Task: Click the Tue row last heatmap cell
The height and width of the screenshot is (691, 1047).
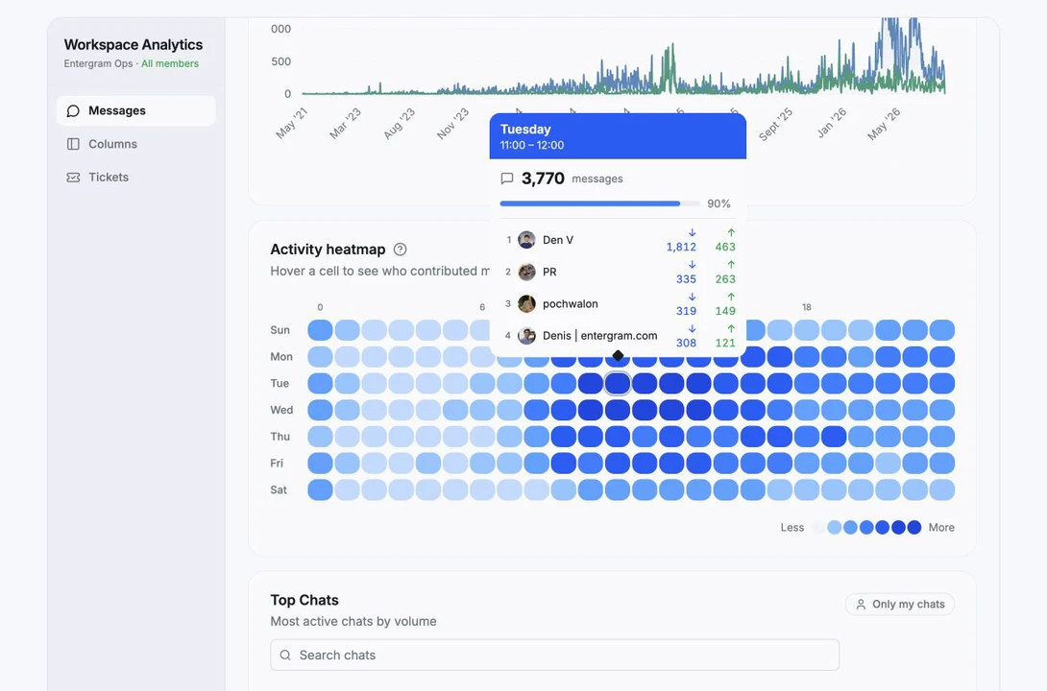Action: point(942,384)
